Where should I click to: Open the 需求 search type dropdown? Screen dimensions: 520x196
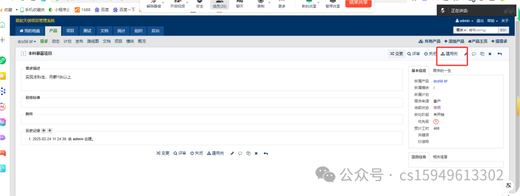coord(460,30)
